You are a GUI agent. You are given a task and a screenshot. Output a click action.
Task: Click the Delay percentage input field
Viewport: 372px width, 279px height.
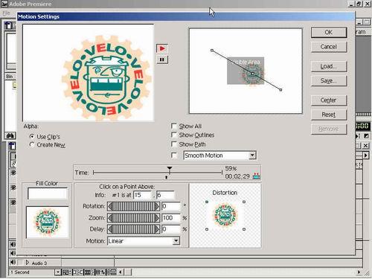(171, 229)
